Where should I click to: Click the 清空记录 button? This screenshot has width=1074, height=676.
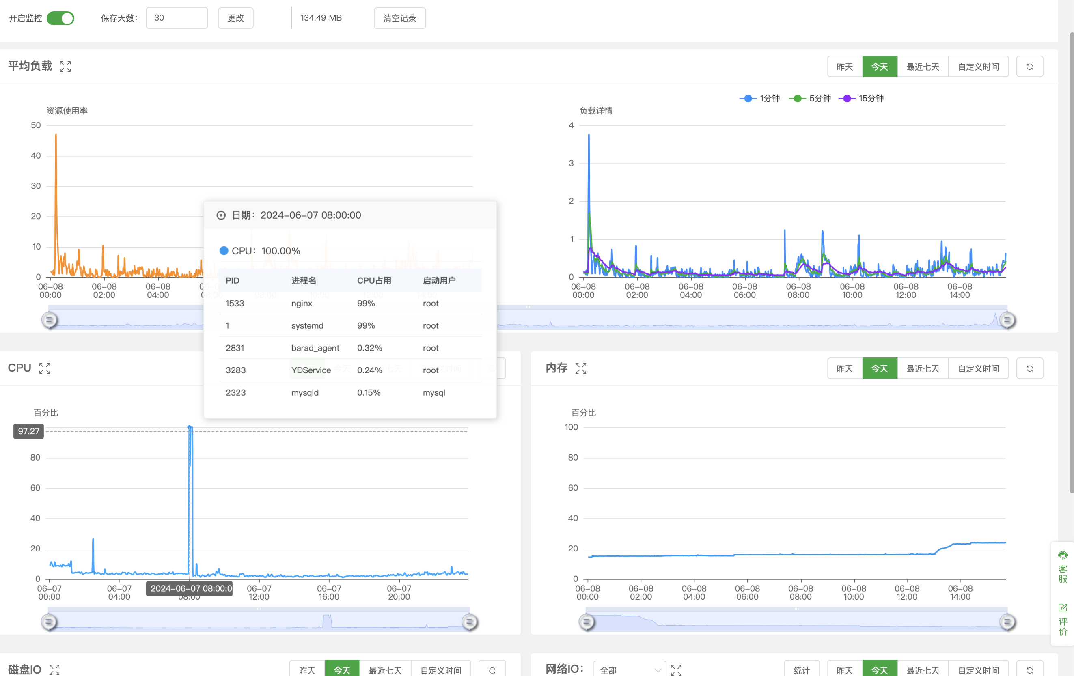(x=400, y=18)
